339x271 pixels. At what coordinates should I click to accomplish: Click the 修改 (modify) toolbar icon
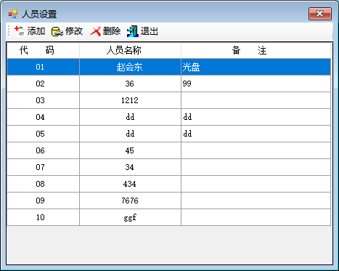point(57,31)
